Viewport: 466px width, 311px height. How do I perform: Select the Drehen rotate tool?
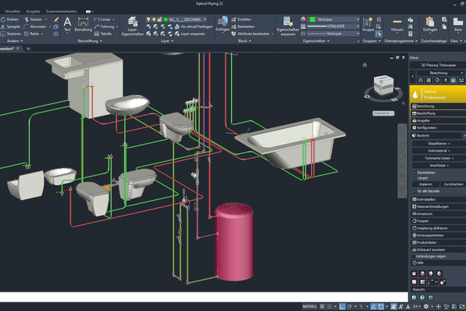(9, 20)
